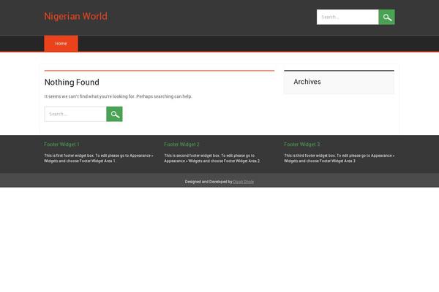This screenshot has height=292, width=439.
Task: Click the green search icon below Nothing Found
Action: pos(114,114)
